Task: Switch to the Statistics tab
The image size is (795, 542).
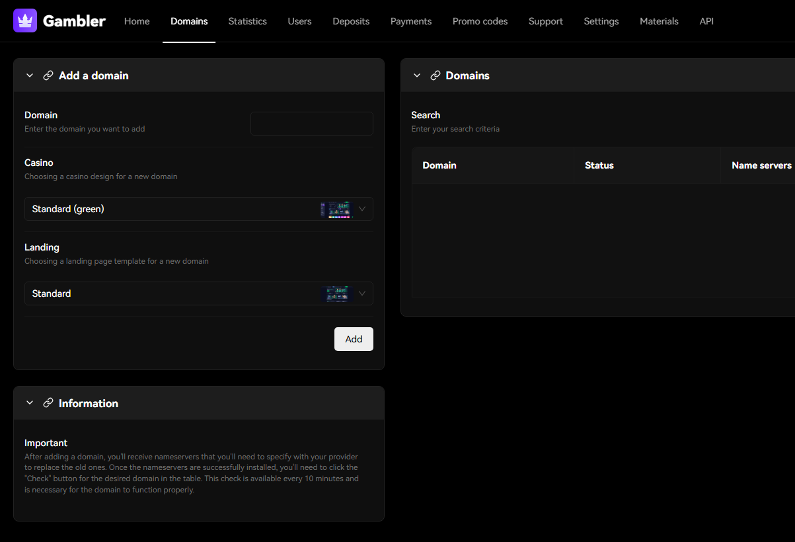Action: (247, 20)
